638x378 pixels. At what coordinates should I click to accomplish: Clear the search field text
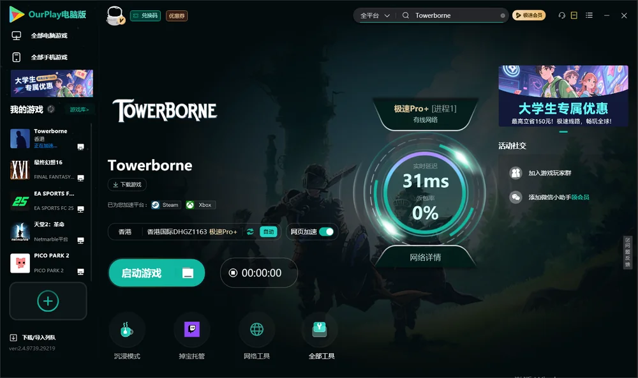click(503, 15)
